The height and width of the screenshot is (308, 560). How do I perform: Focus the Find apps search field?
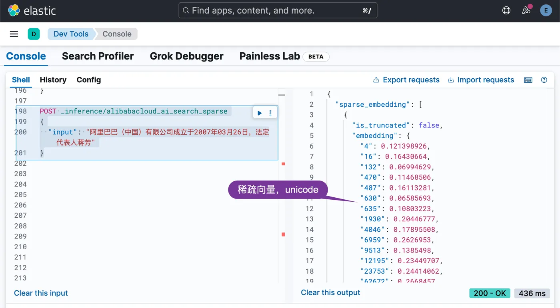click(x=278, y=11)
